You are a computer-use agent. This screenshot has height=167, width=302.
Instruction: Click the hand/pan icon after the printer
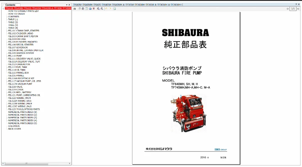[x=79, y=9]
